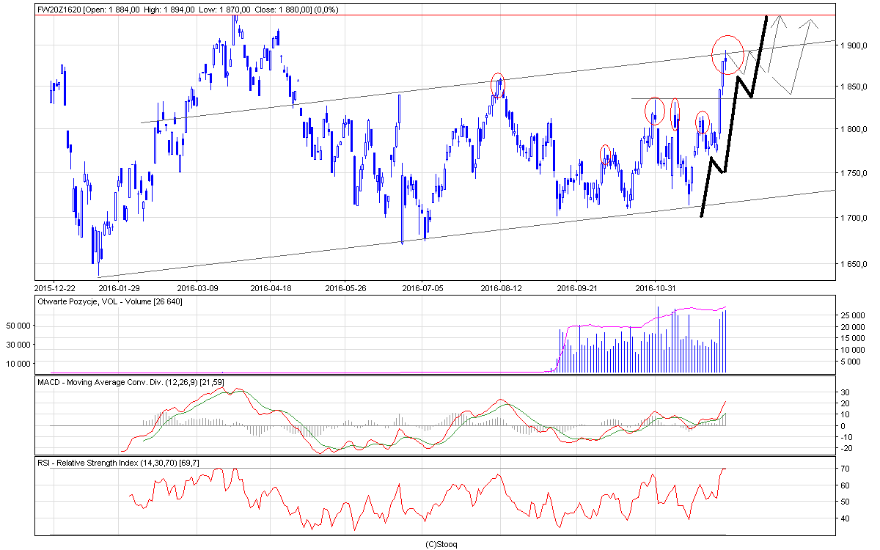Viewport: 880px width, 550px height.
Task: Click the FW20Z1620 chart title header
Action: pyautogui.click(x=175, y=9)
